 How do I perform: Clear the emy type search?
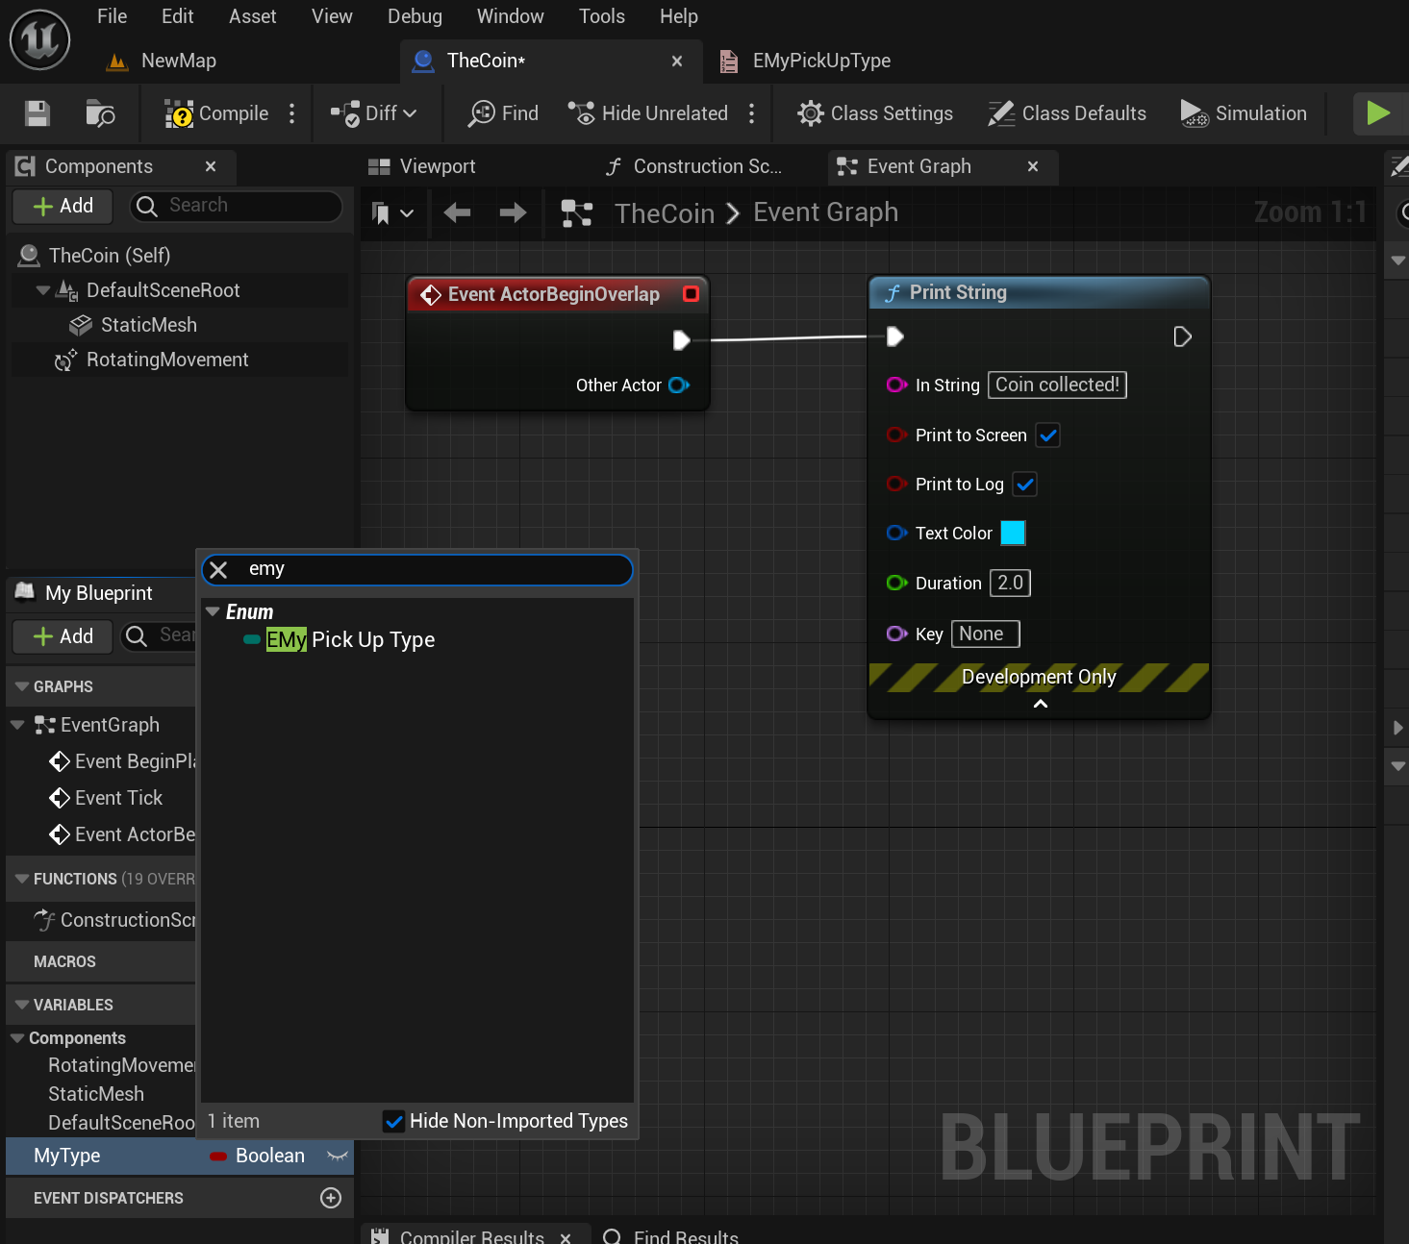pyautogui.click(x=218, y=570)
